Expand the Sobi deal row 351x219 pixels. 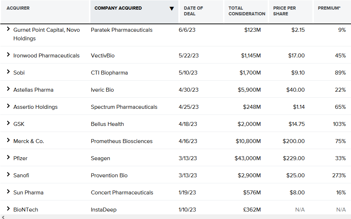click(x=8, y=72)
